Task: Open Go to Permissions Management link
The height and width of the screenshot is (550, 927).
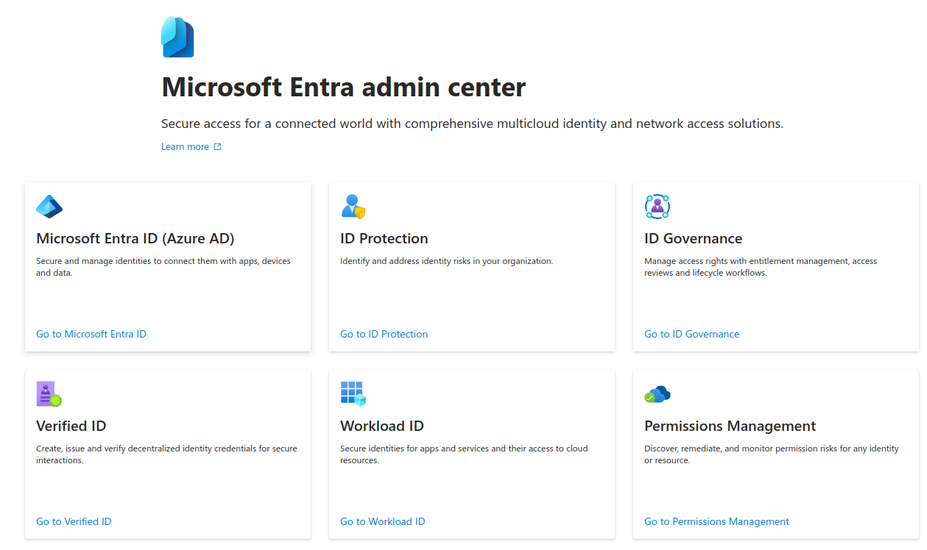Action: click(x=716, y=521)
